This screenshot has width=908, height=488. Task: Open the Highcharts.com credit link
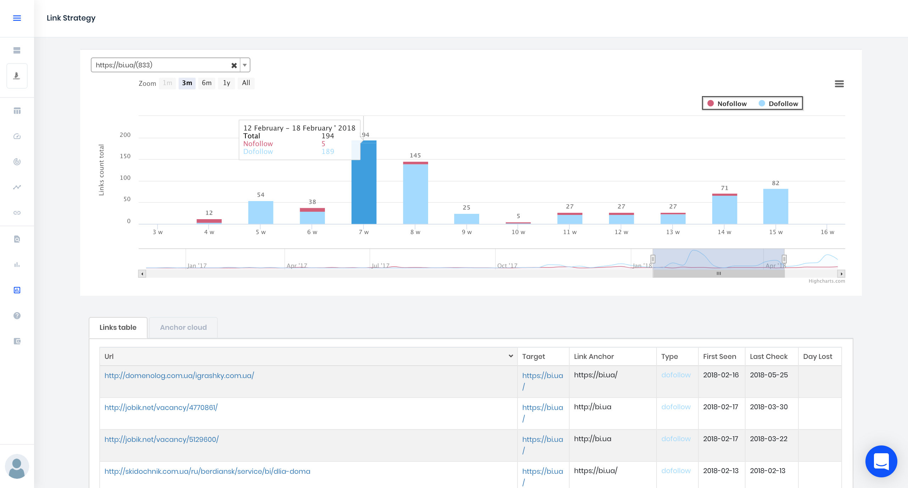tap(826, 281)
